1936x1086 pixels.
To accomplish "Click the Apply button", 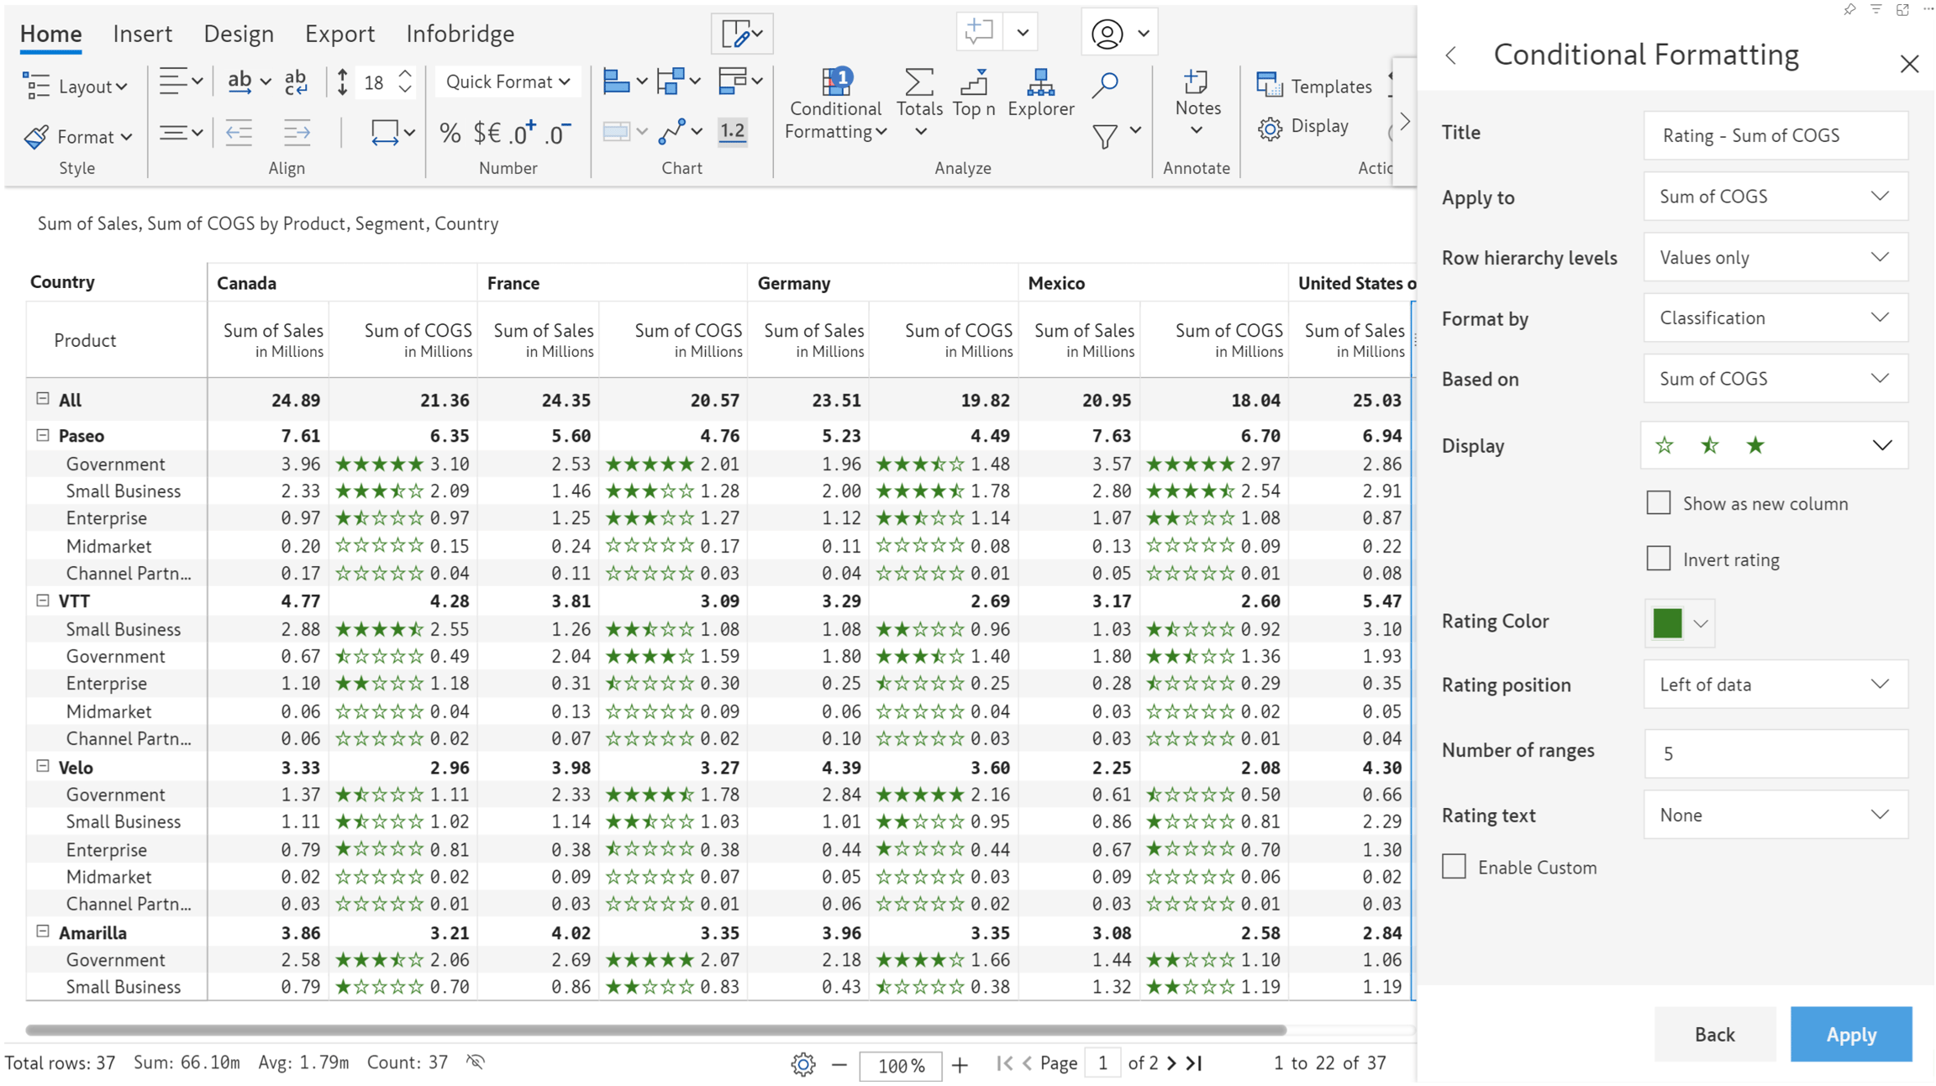I will [x=1850, y=1034].
